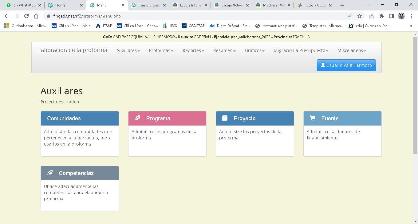Click the leaf icon on Competencias card

point(50,173)
